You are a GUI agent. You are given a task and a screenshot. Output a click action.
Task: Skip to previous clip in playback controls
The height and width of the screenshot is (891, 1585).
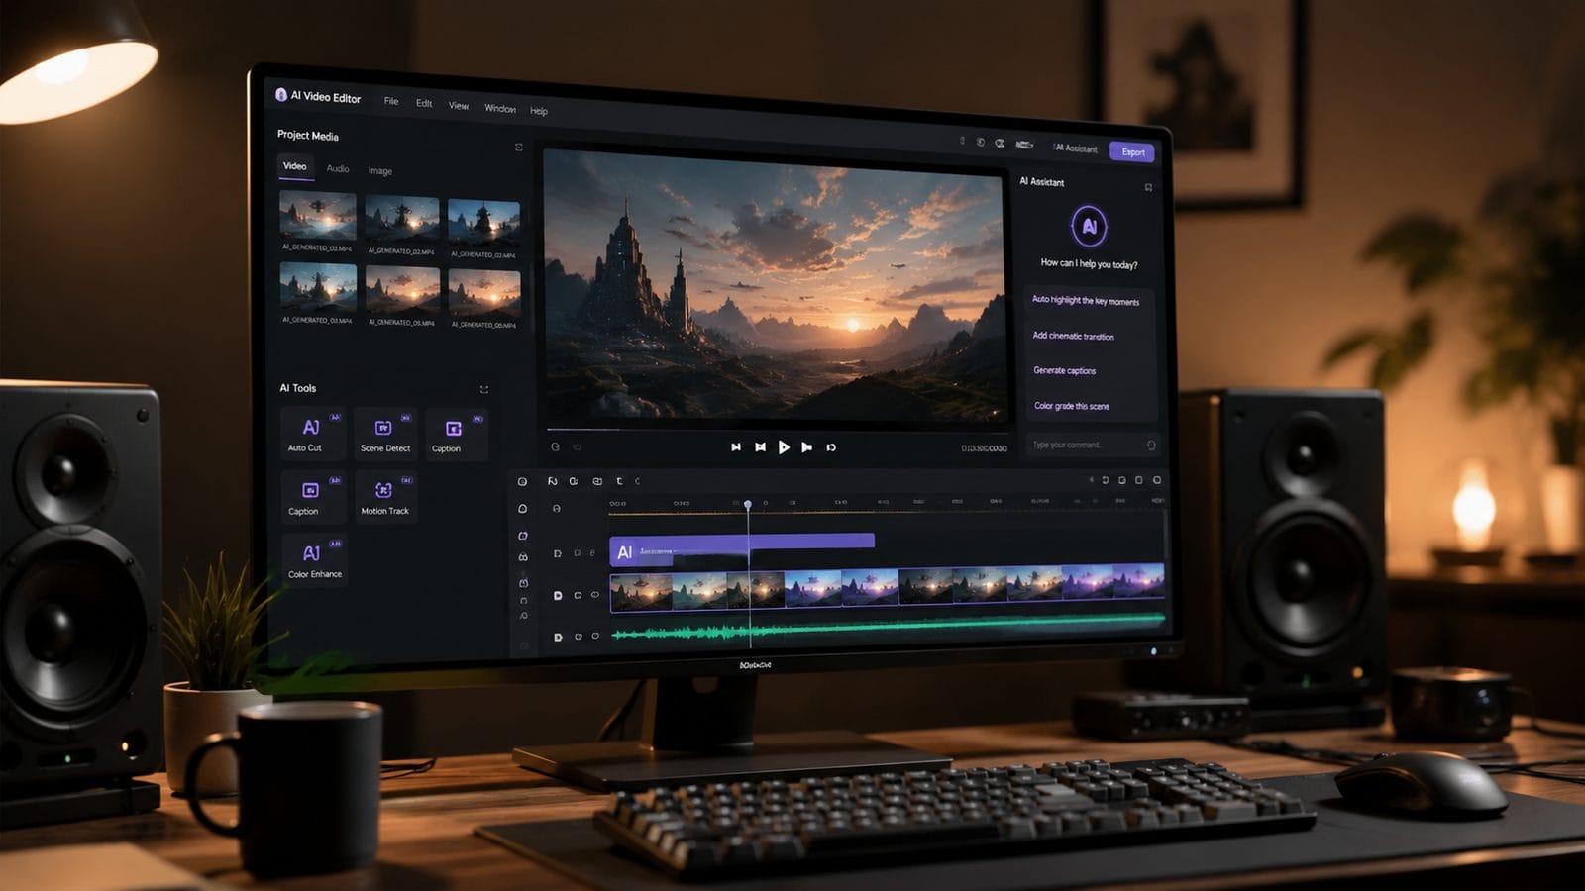click(x=736, y=447)
